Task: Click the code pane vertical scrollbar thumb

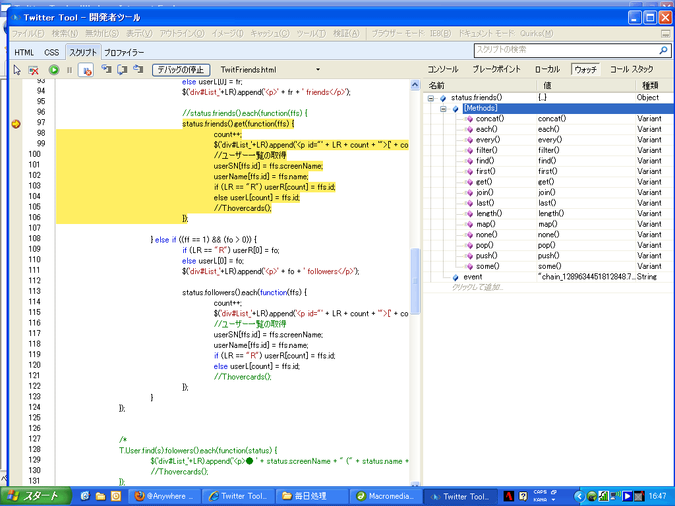Action: [x=415, y=281]
